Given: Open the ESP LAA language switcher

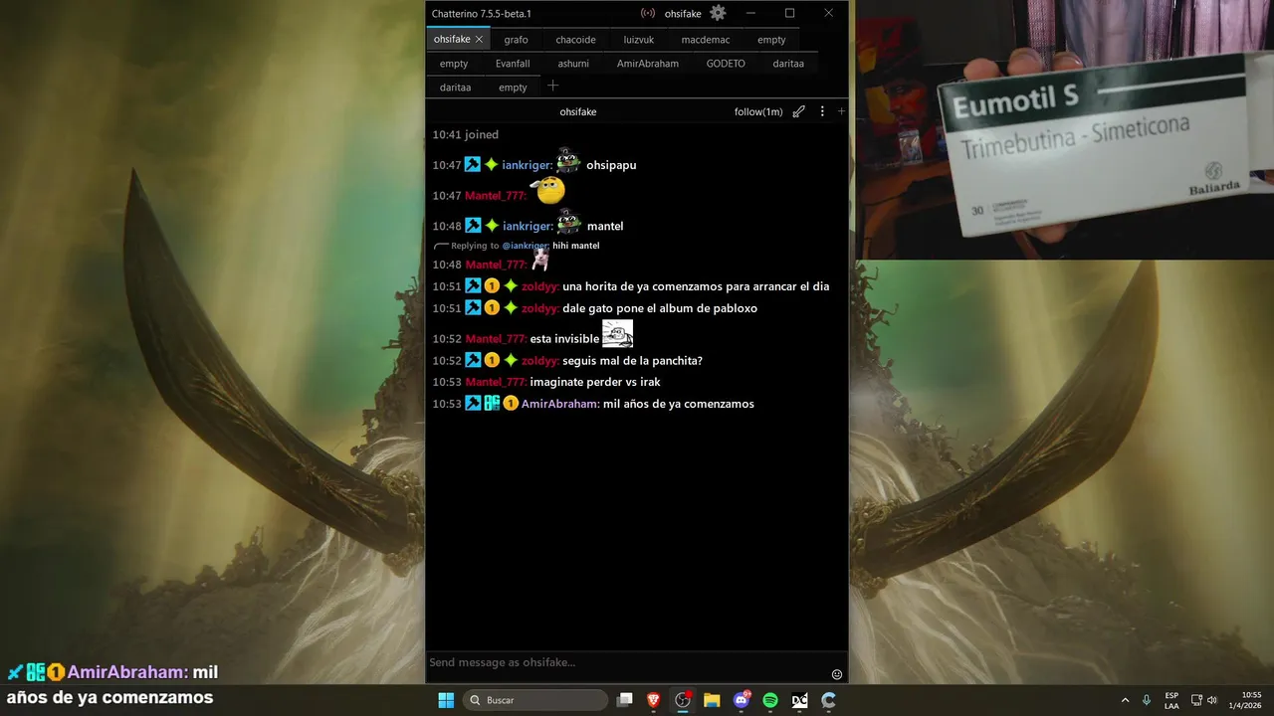Looking at the screenshot, I should (x=1171, y=700).
